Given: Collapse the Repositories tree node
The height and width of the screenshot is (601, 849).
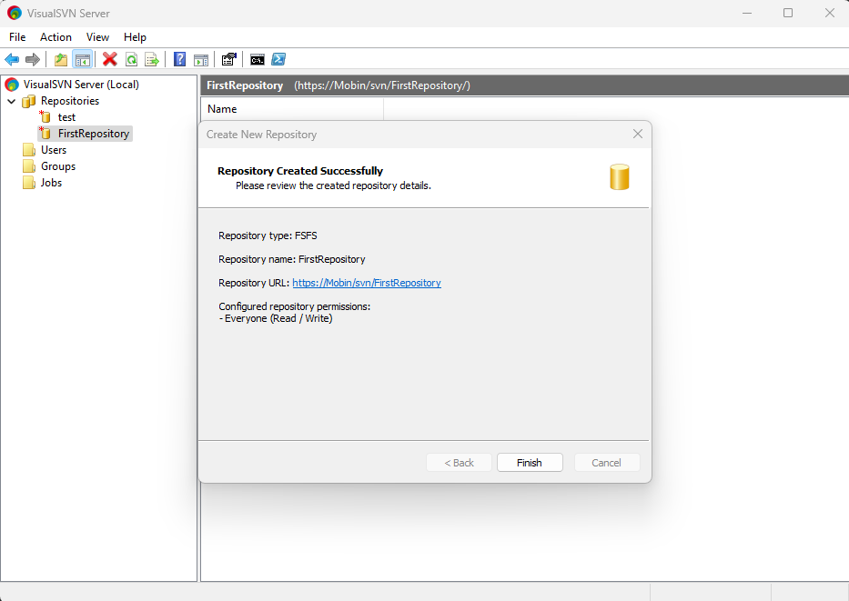Looking at the screenshot, I should coord(12,101).
